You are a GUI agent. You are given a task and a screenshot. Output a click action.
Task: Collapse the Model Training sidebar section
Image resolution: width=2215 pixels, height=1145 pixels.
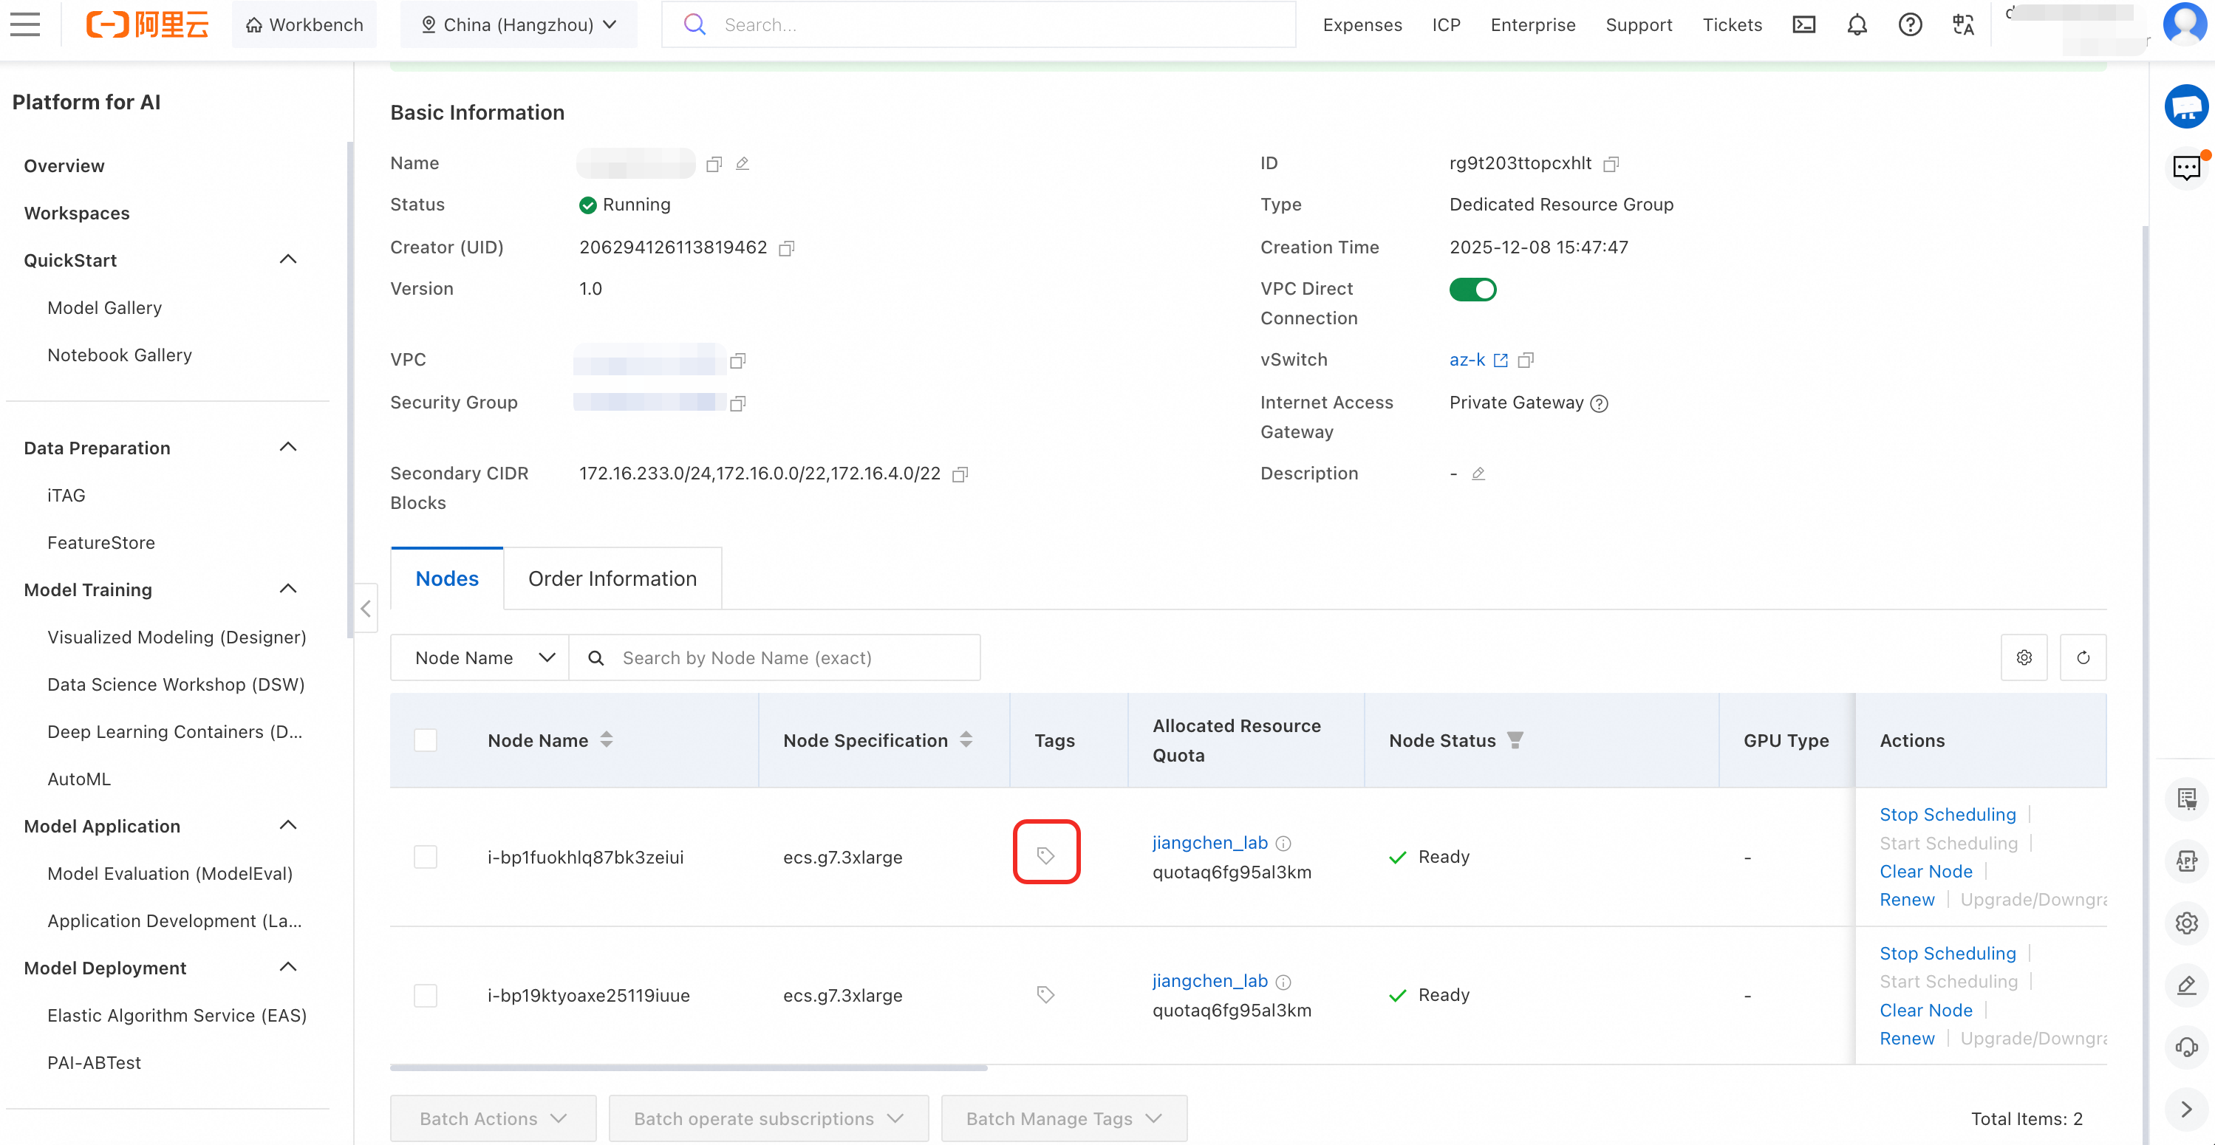click(288, 589)
